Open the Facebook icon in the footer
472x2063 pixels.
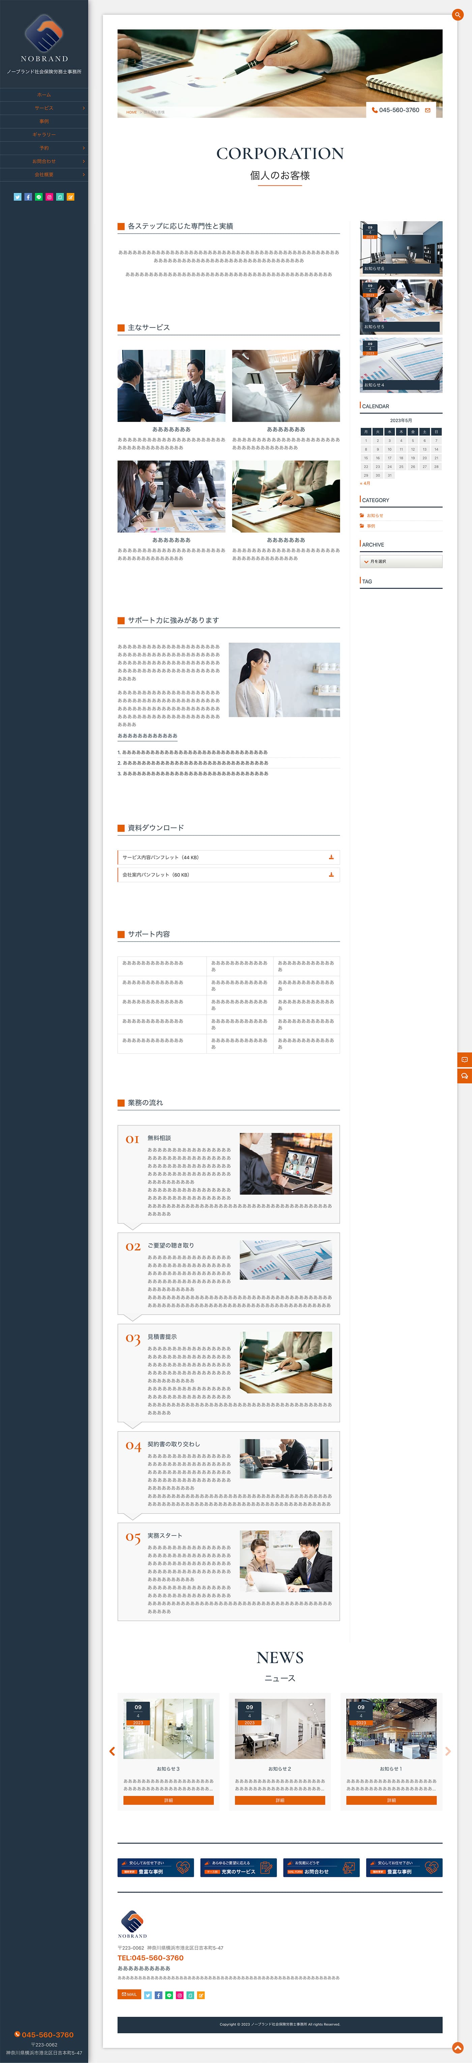(x=158, y=1995)
